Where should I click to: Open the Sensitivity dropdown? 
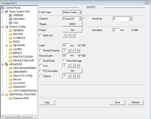(x=130, y=19)
